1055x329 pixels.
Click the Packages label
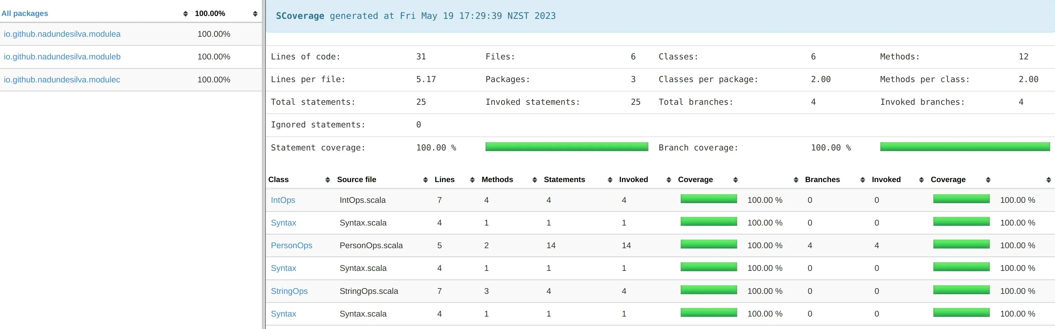click(x=508, y=80)
